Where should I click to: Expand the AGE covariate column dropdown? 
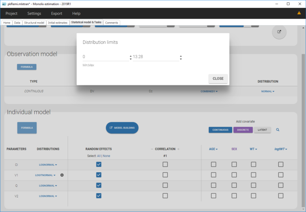coord(214,149)
